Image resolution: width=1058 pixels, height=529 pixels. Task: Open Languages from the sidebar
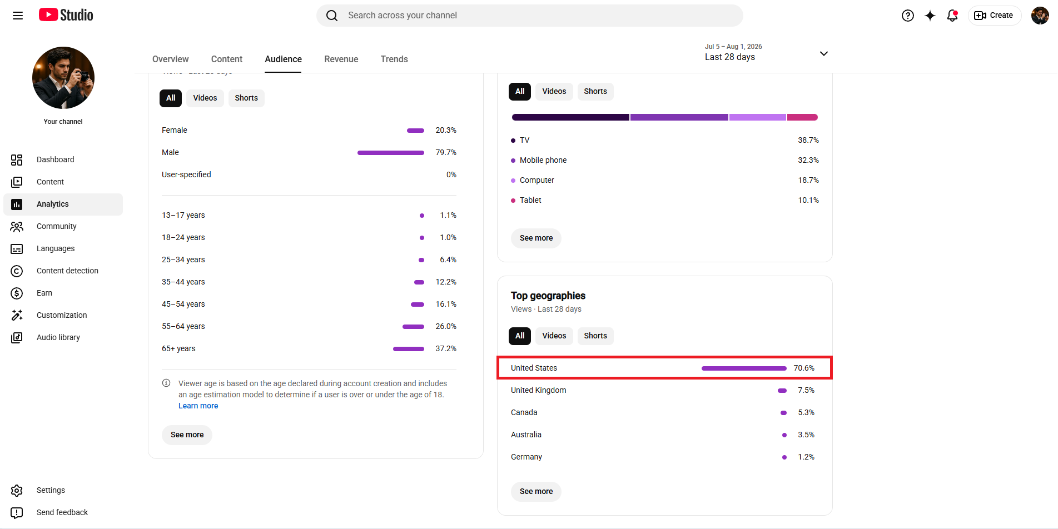63,249
